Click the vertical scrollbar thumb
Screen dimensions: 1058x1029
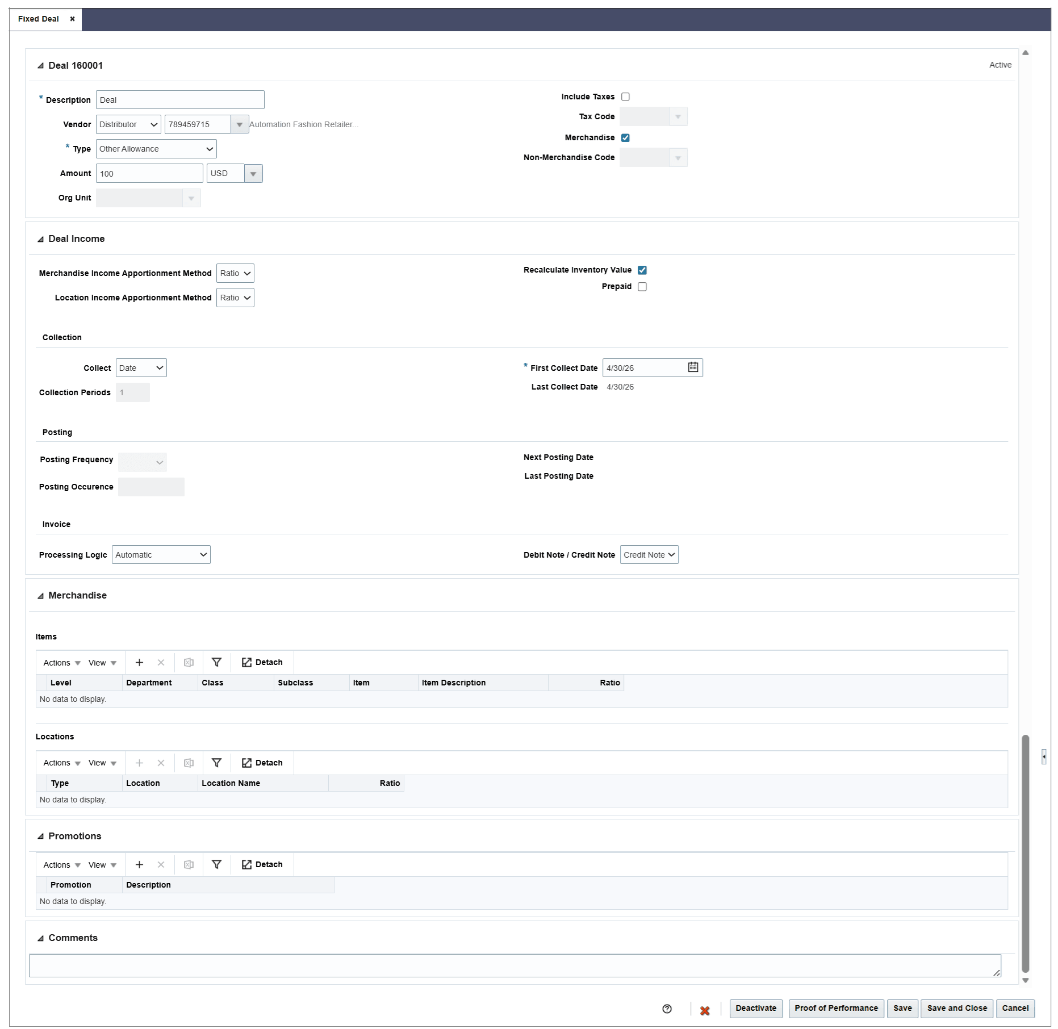tap(1026, 854)
